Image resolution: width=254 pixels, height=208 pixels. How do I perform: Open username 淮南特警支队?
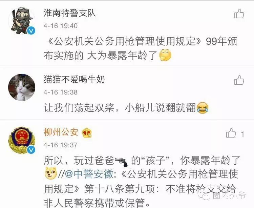[70, 13]
